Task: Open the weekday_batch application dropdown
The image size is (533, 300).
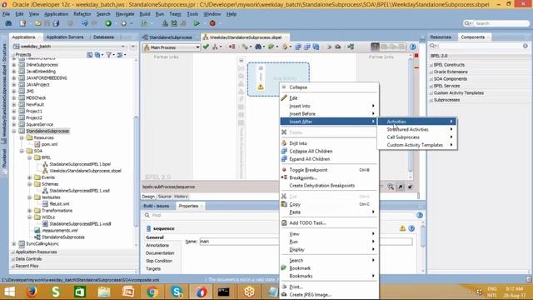Action: coord(123,47)
